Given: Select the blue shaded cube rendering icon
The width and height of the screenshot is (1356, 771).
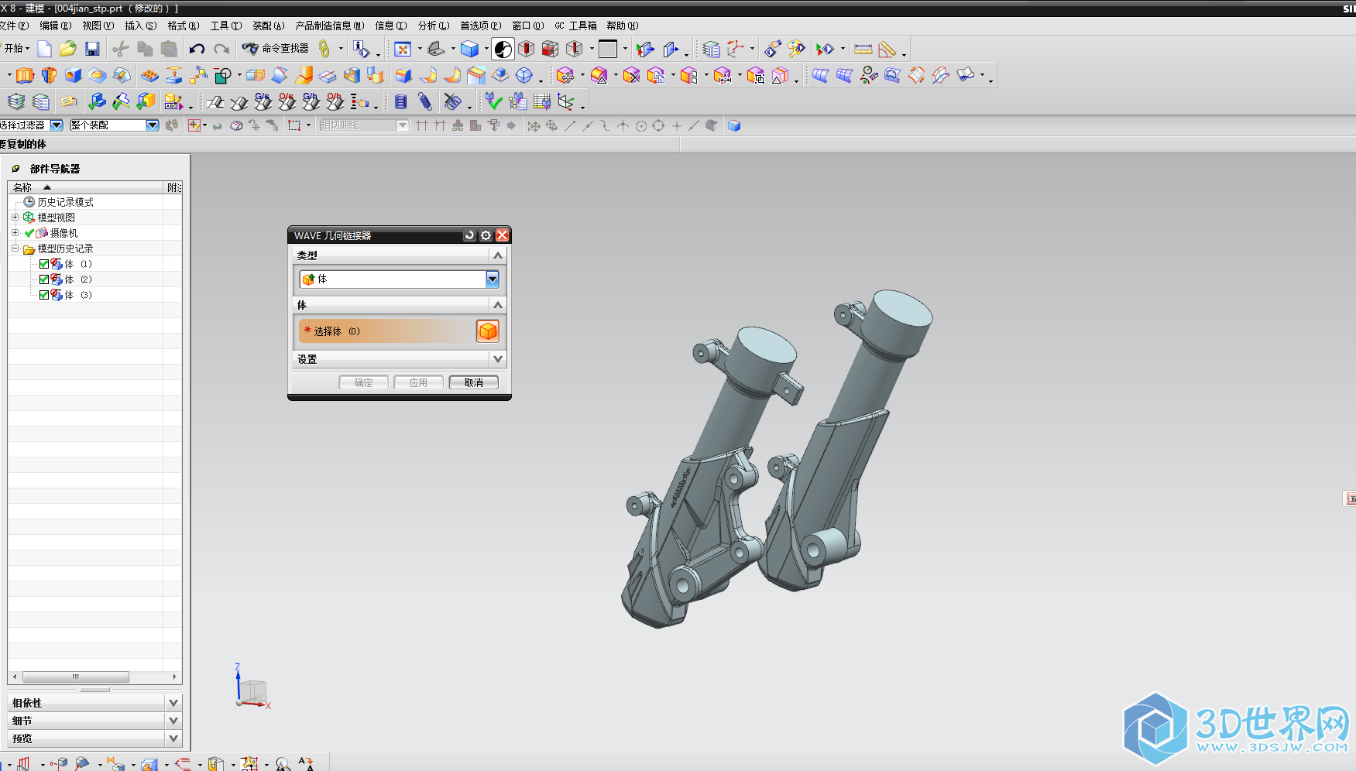Looking at the screenshot, I should coord(469,49).
